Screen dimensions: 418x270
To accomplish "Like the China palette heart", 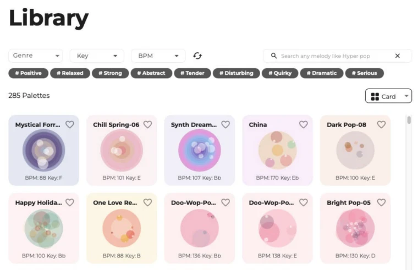I will coord(303,125).
